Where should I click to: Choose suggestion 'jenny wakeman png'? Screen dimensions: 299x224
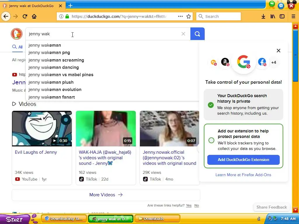[112, 52]
